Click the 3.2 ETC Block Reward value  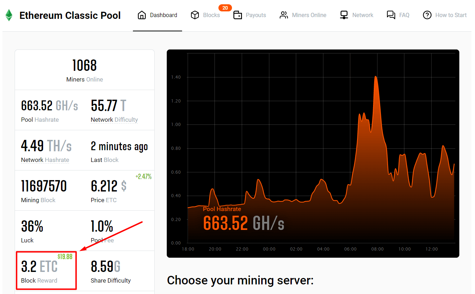39,267
